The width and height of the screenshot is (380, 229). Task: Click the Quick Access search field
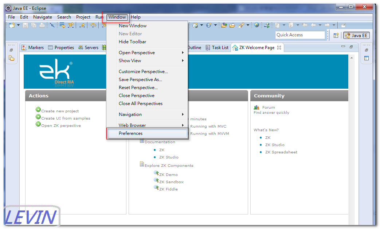pyautogui.click(x=300, y=35)
